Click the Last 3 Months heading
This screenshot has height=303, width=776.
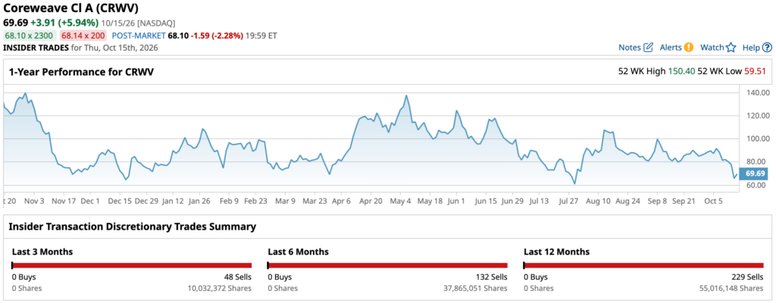(42, 252)
